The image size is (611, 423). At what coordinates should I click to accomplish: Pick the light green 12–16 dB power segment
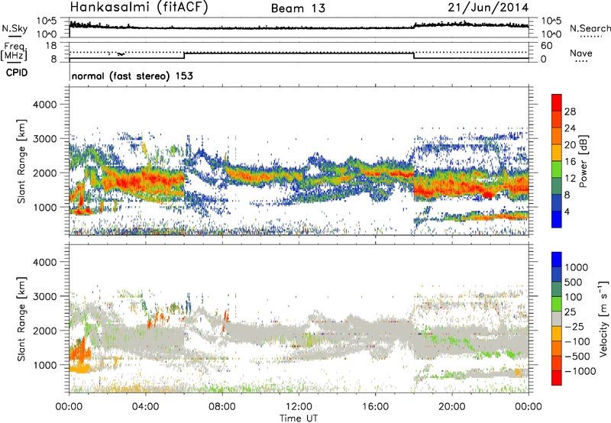(x=557, y=170)
